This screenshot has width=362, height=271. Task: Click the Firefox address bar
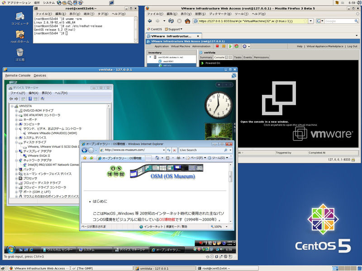pos(250,21)
